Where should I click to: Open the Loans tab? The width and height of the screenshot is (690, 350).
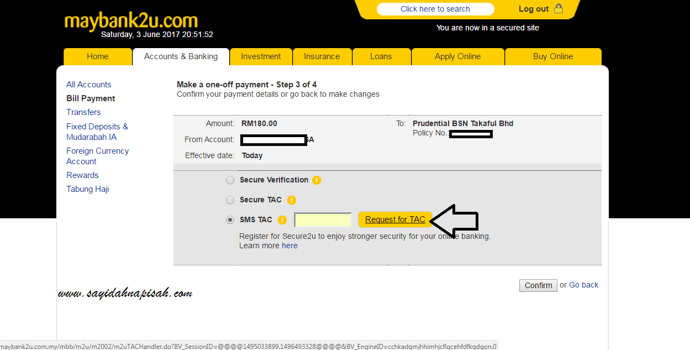pos(381,56)
